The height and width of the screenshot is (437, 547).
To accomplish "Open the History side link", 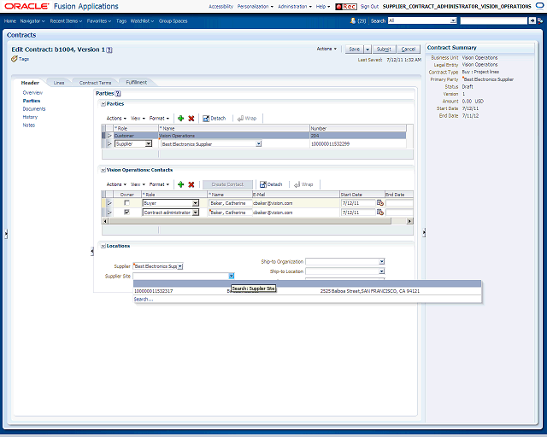I will click(30, 117).
